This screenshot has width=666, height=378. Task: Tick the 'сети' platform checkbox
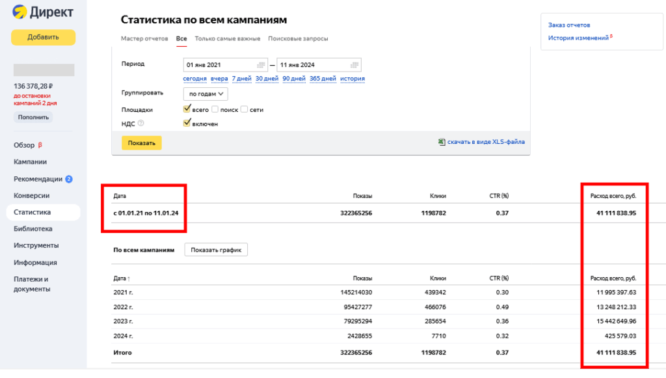245,109
